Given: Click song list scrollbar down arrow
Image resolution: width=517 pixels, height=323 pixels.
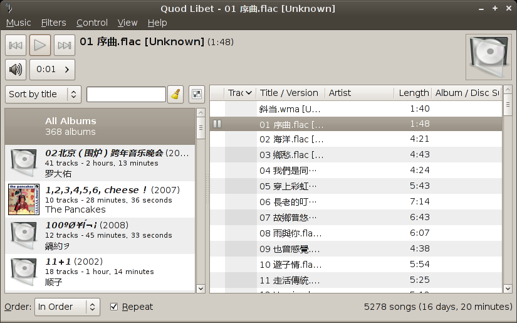Looking at the screenshot, I should point(508,289).
